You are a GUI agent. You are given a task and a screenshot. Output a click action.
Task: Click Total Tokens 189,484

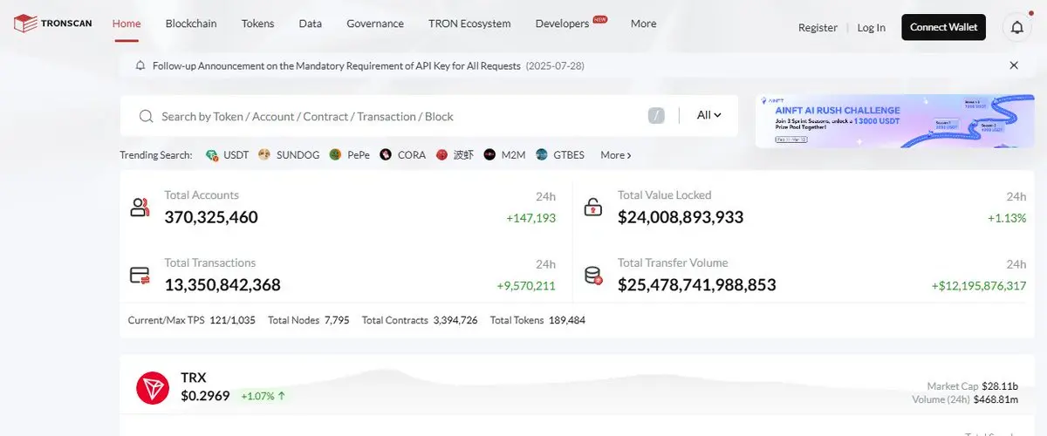(537, 320)
